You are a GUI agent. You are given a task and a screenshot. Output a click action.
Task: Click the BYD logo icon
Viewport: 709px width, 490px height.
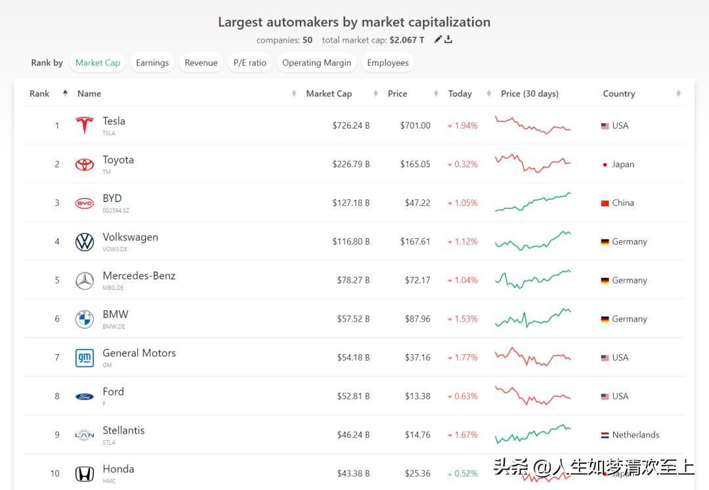(84, 203)
